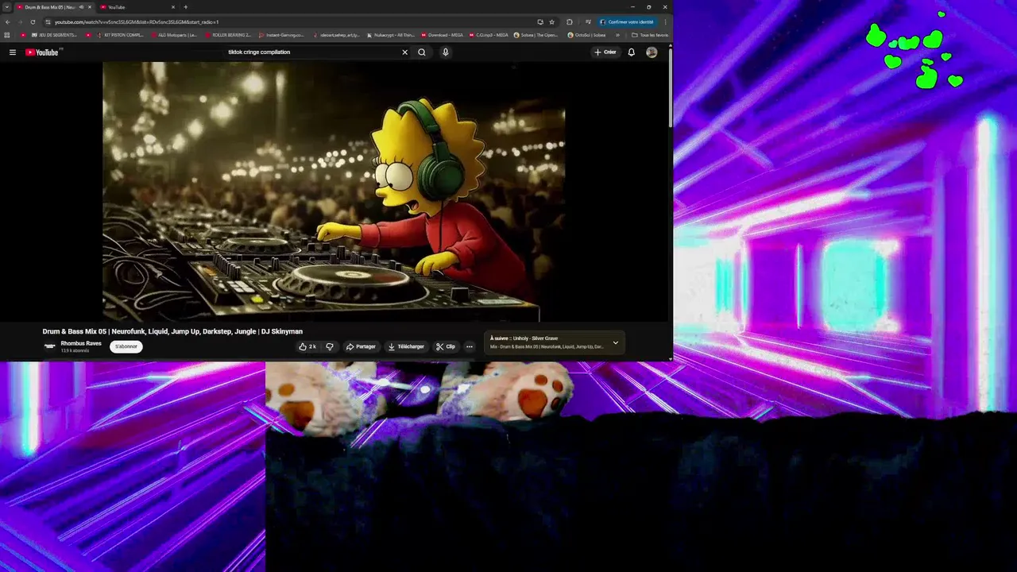Open Chrome's three-dot menu
The image size is (1017, 572).
[x=665, y=22]
